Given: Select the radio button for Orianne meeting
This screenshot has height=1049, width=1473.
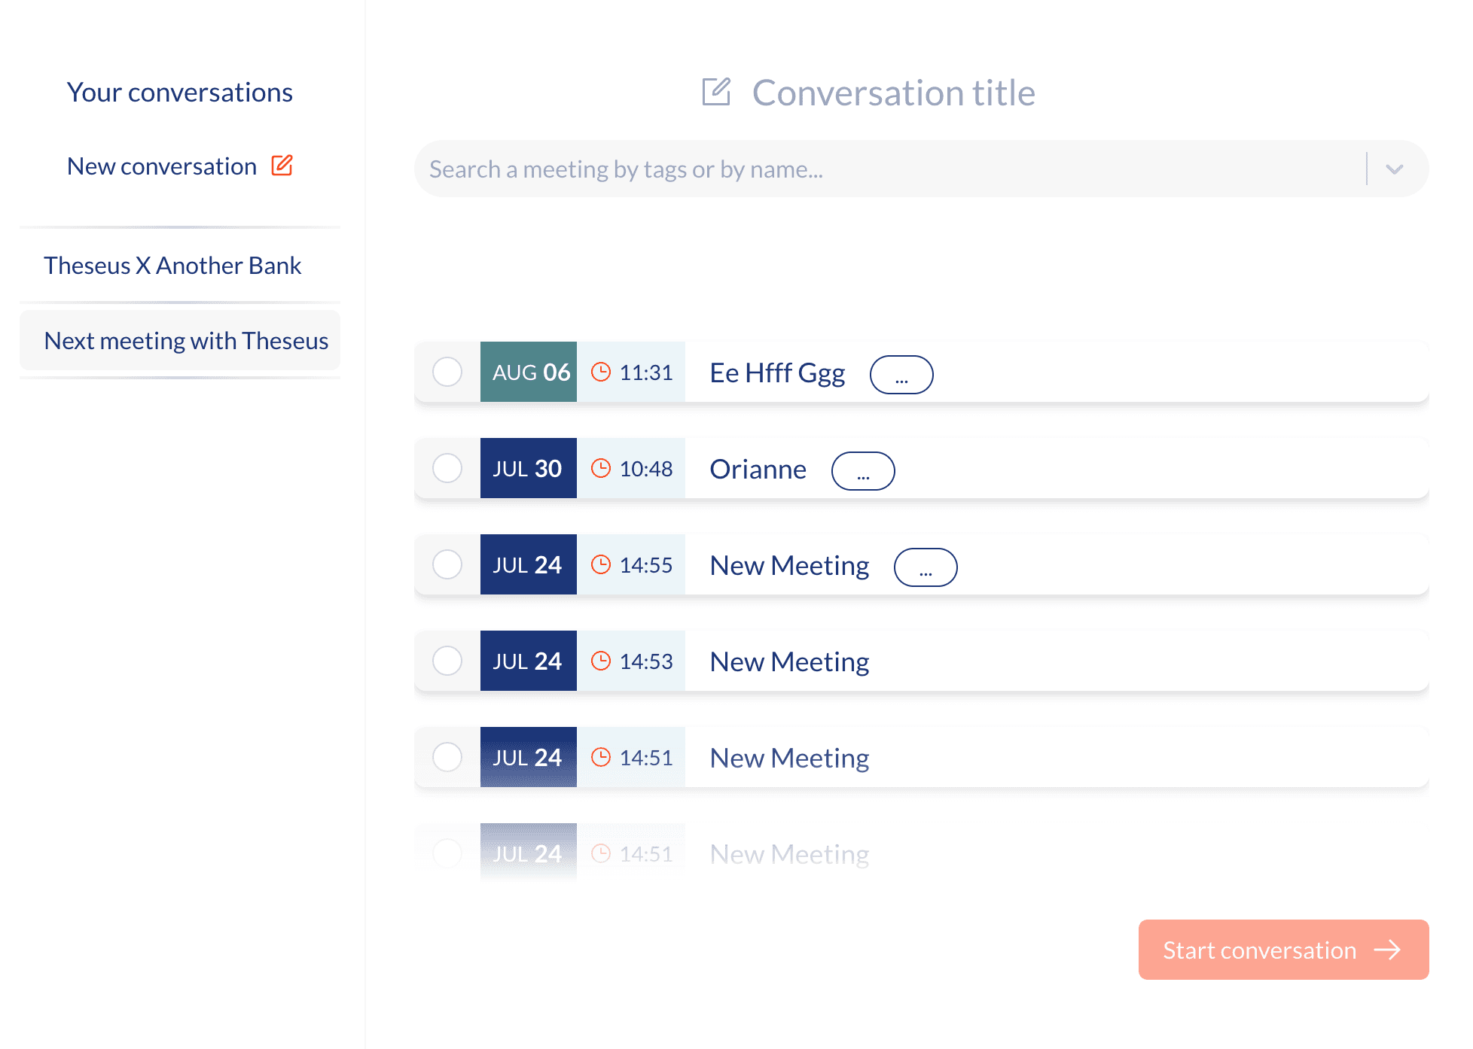Looking at the screenshot, I should point(447,468).
